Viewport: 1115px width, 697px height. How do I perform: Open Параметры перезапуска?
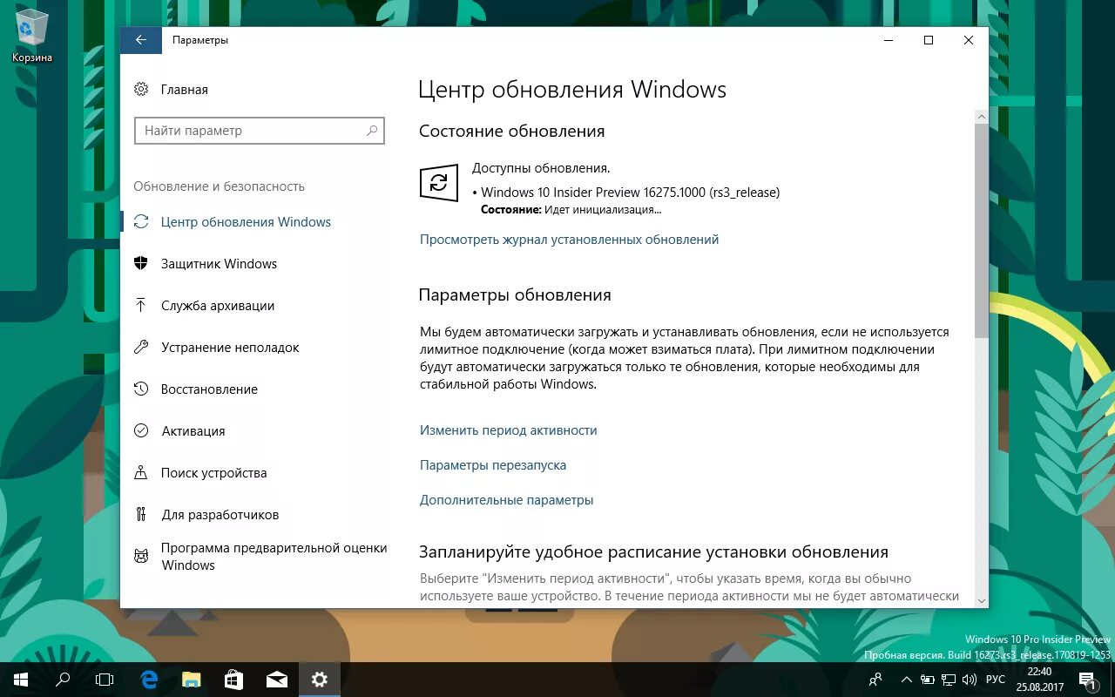(491, 464)
